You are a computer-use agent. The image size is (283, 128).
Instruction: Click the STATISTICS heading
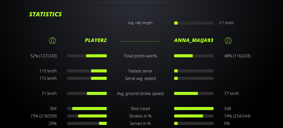[x=46, y=14]
